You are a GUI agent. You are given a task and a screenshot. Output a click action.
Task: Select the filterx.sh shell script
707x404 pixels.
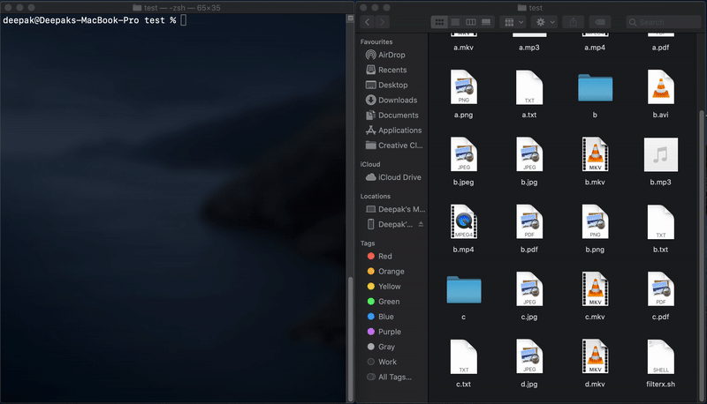point(660,356)
